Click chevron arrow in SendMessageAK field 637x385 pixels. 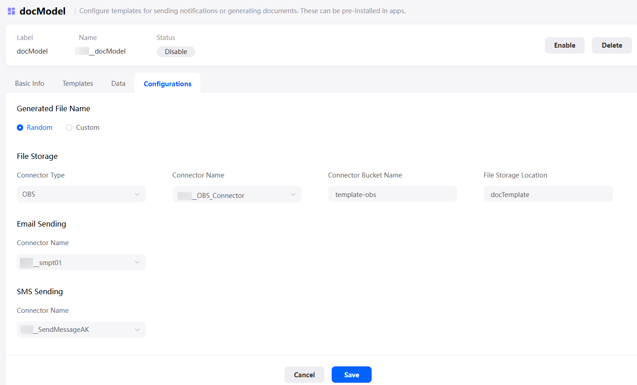[137, 330]
